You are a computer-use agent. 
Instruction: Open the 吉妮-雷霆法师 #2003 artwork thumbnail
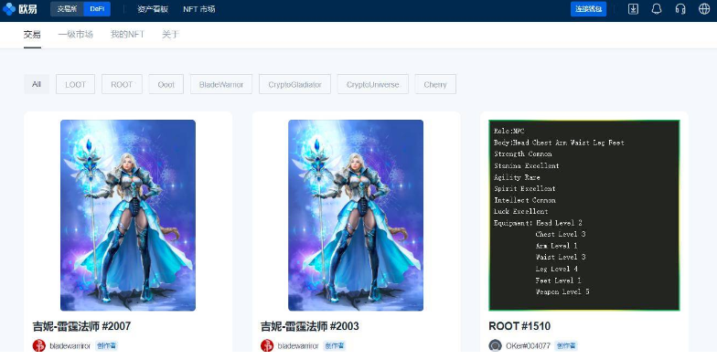[x=356, y=216]
